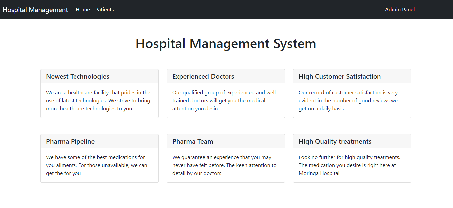Click the Newest Technologies description text

(x=98, y=100)
